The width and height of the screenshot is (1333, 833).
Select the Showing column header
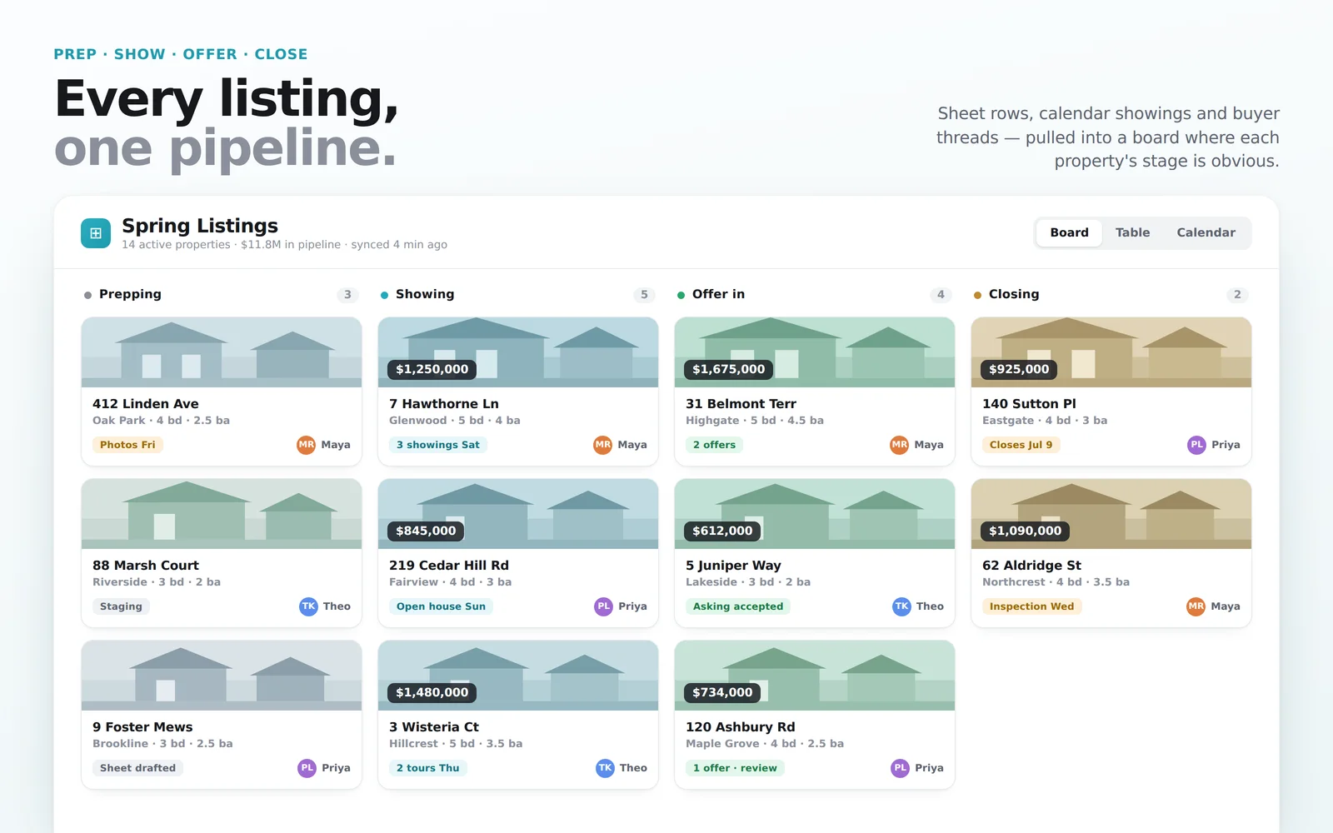tap(425, 294)
